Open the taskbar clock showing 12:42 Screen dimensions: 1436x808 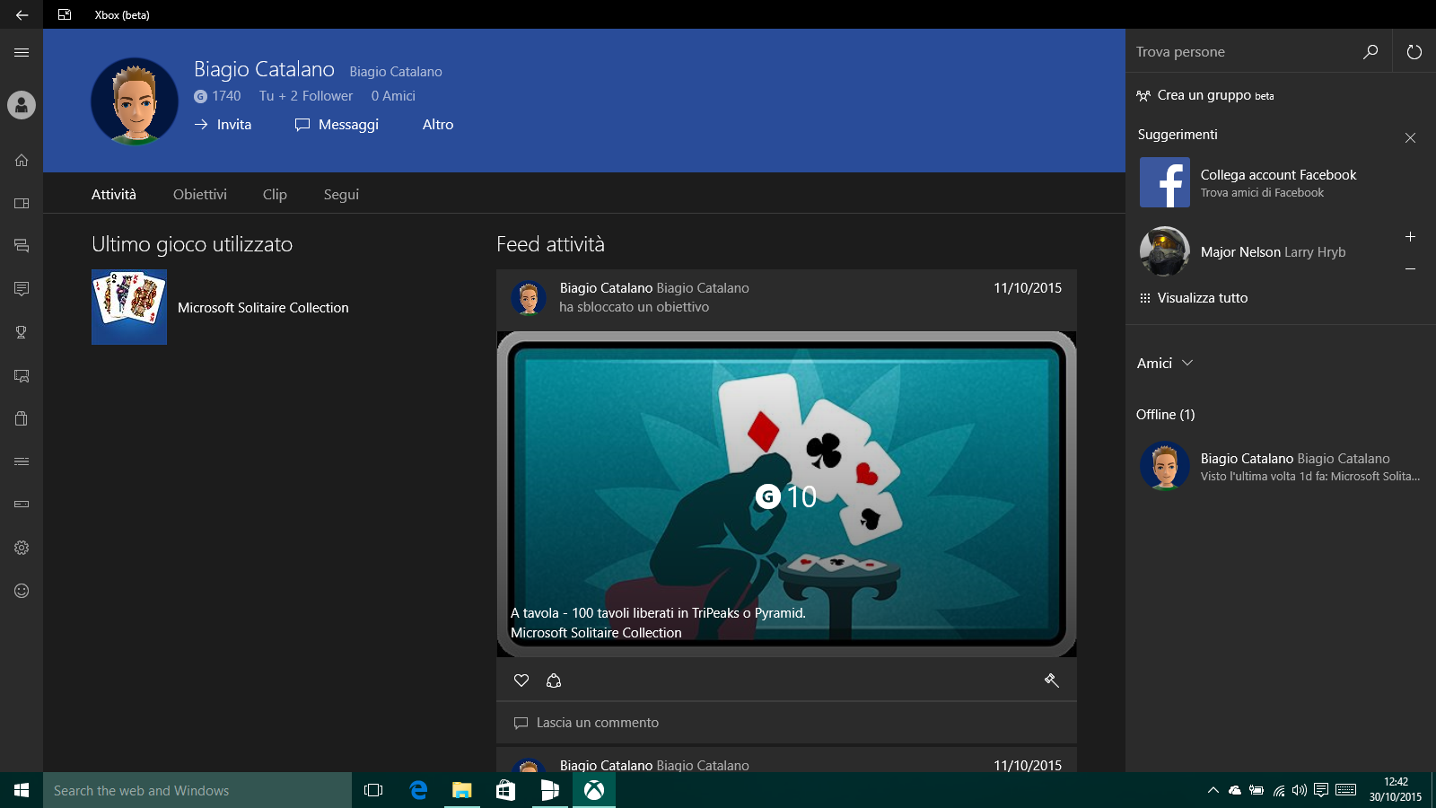(x=1396, y=790)
